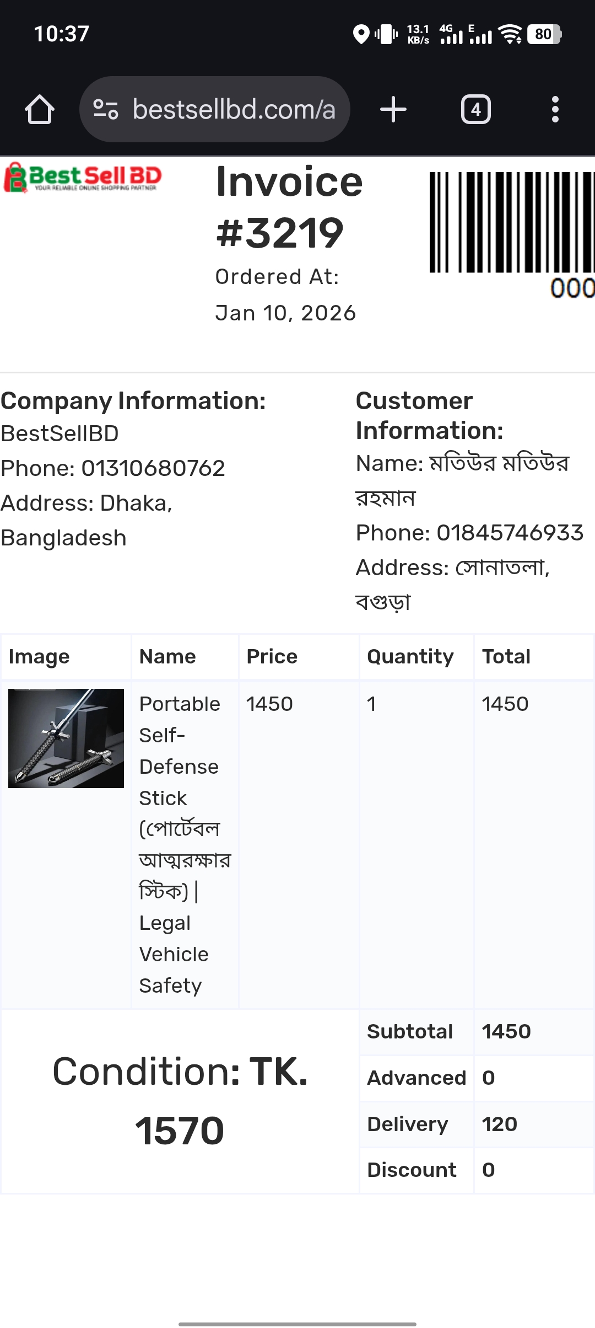595x1328 pixels.
Task: Click the Total column header
Action: [506, 656]
